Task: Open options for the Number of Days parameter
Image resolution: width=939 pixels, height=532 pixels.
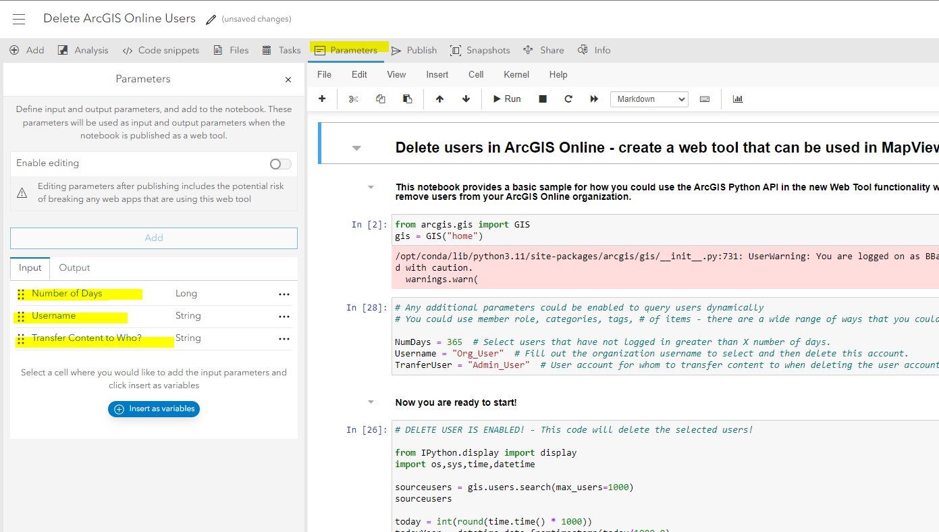Action: pyautogui.click(x=284, y=293)
